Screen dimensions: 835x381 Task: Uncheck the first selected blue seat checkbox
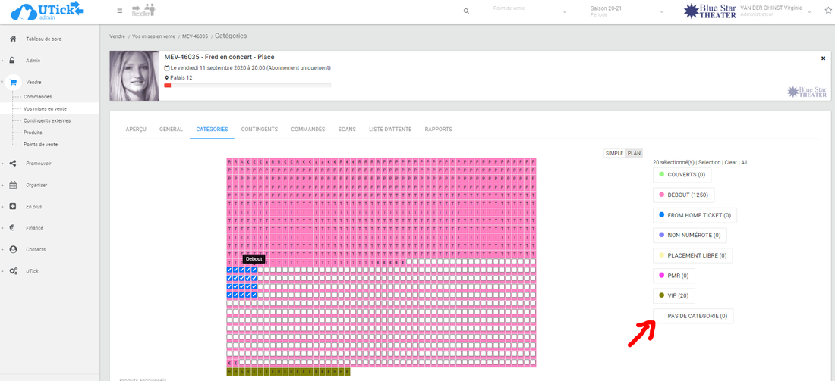[x=230, y=270]
